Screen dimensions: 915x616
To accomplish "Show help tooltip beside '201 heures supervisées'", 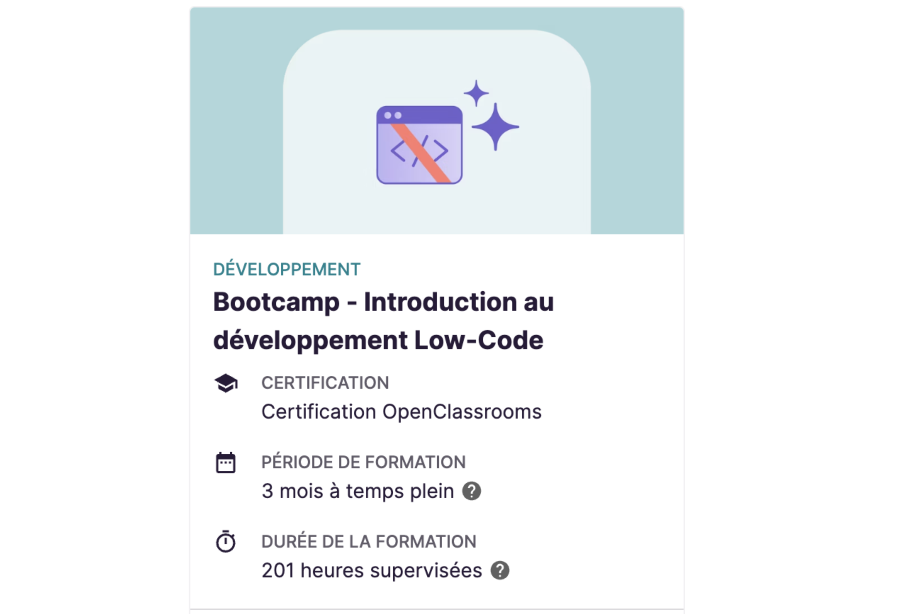I will tap(500, 570).
